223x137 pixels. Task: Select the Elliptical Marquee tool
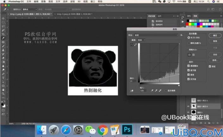coord(3,22)
